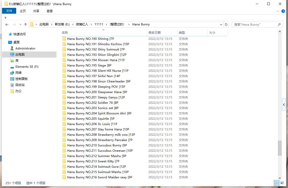
Task: Click the Back navigation arrow
Action: [7, 24]
